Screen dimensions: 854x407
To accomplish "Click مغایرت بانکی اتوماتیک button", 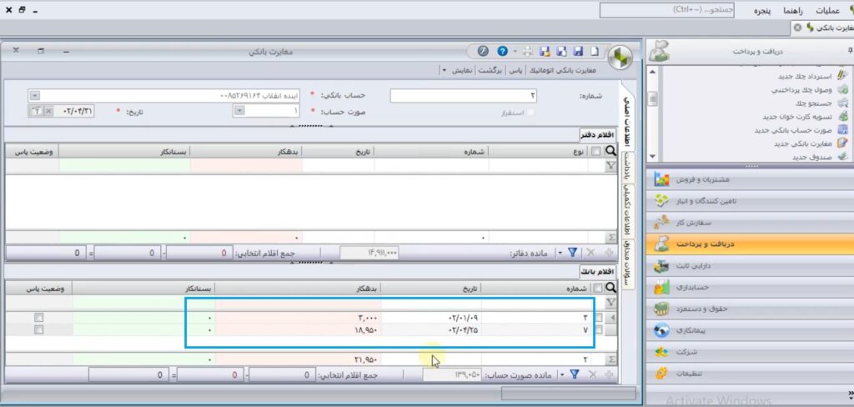I will (561, 70).
